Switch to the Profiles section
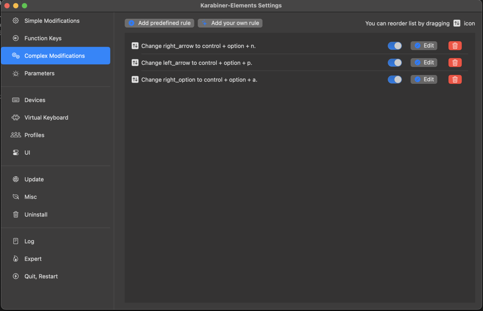 coord(56,135)
